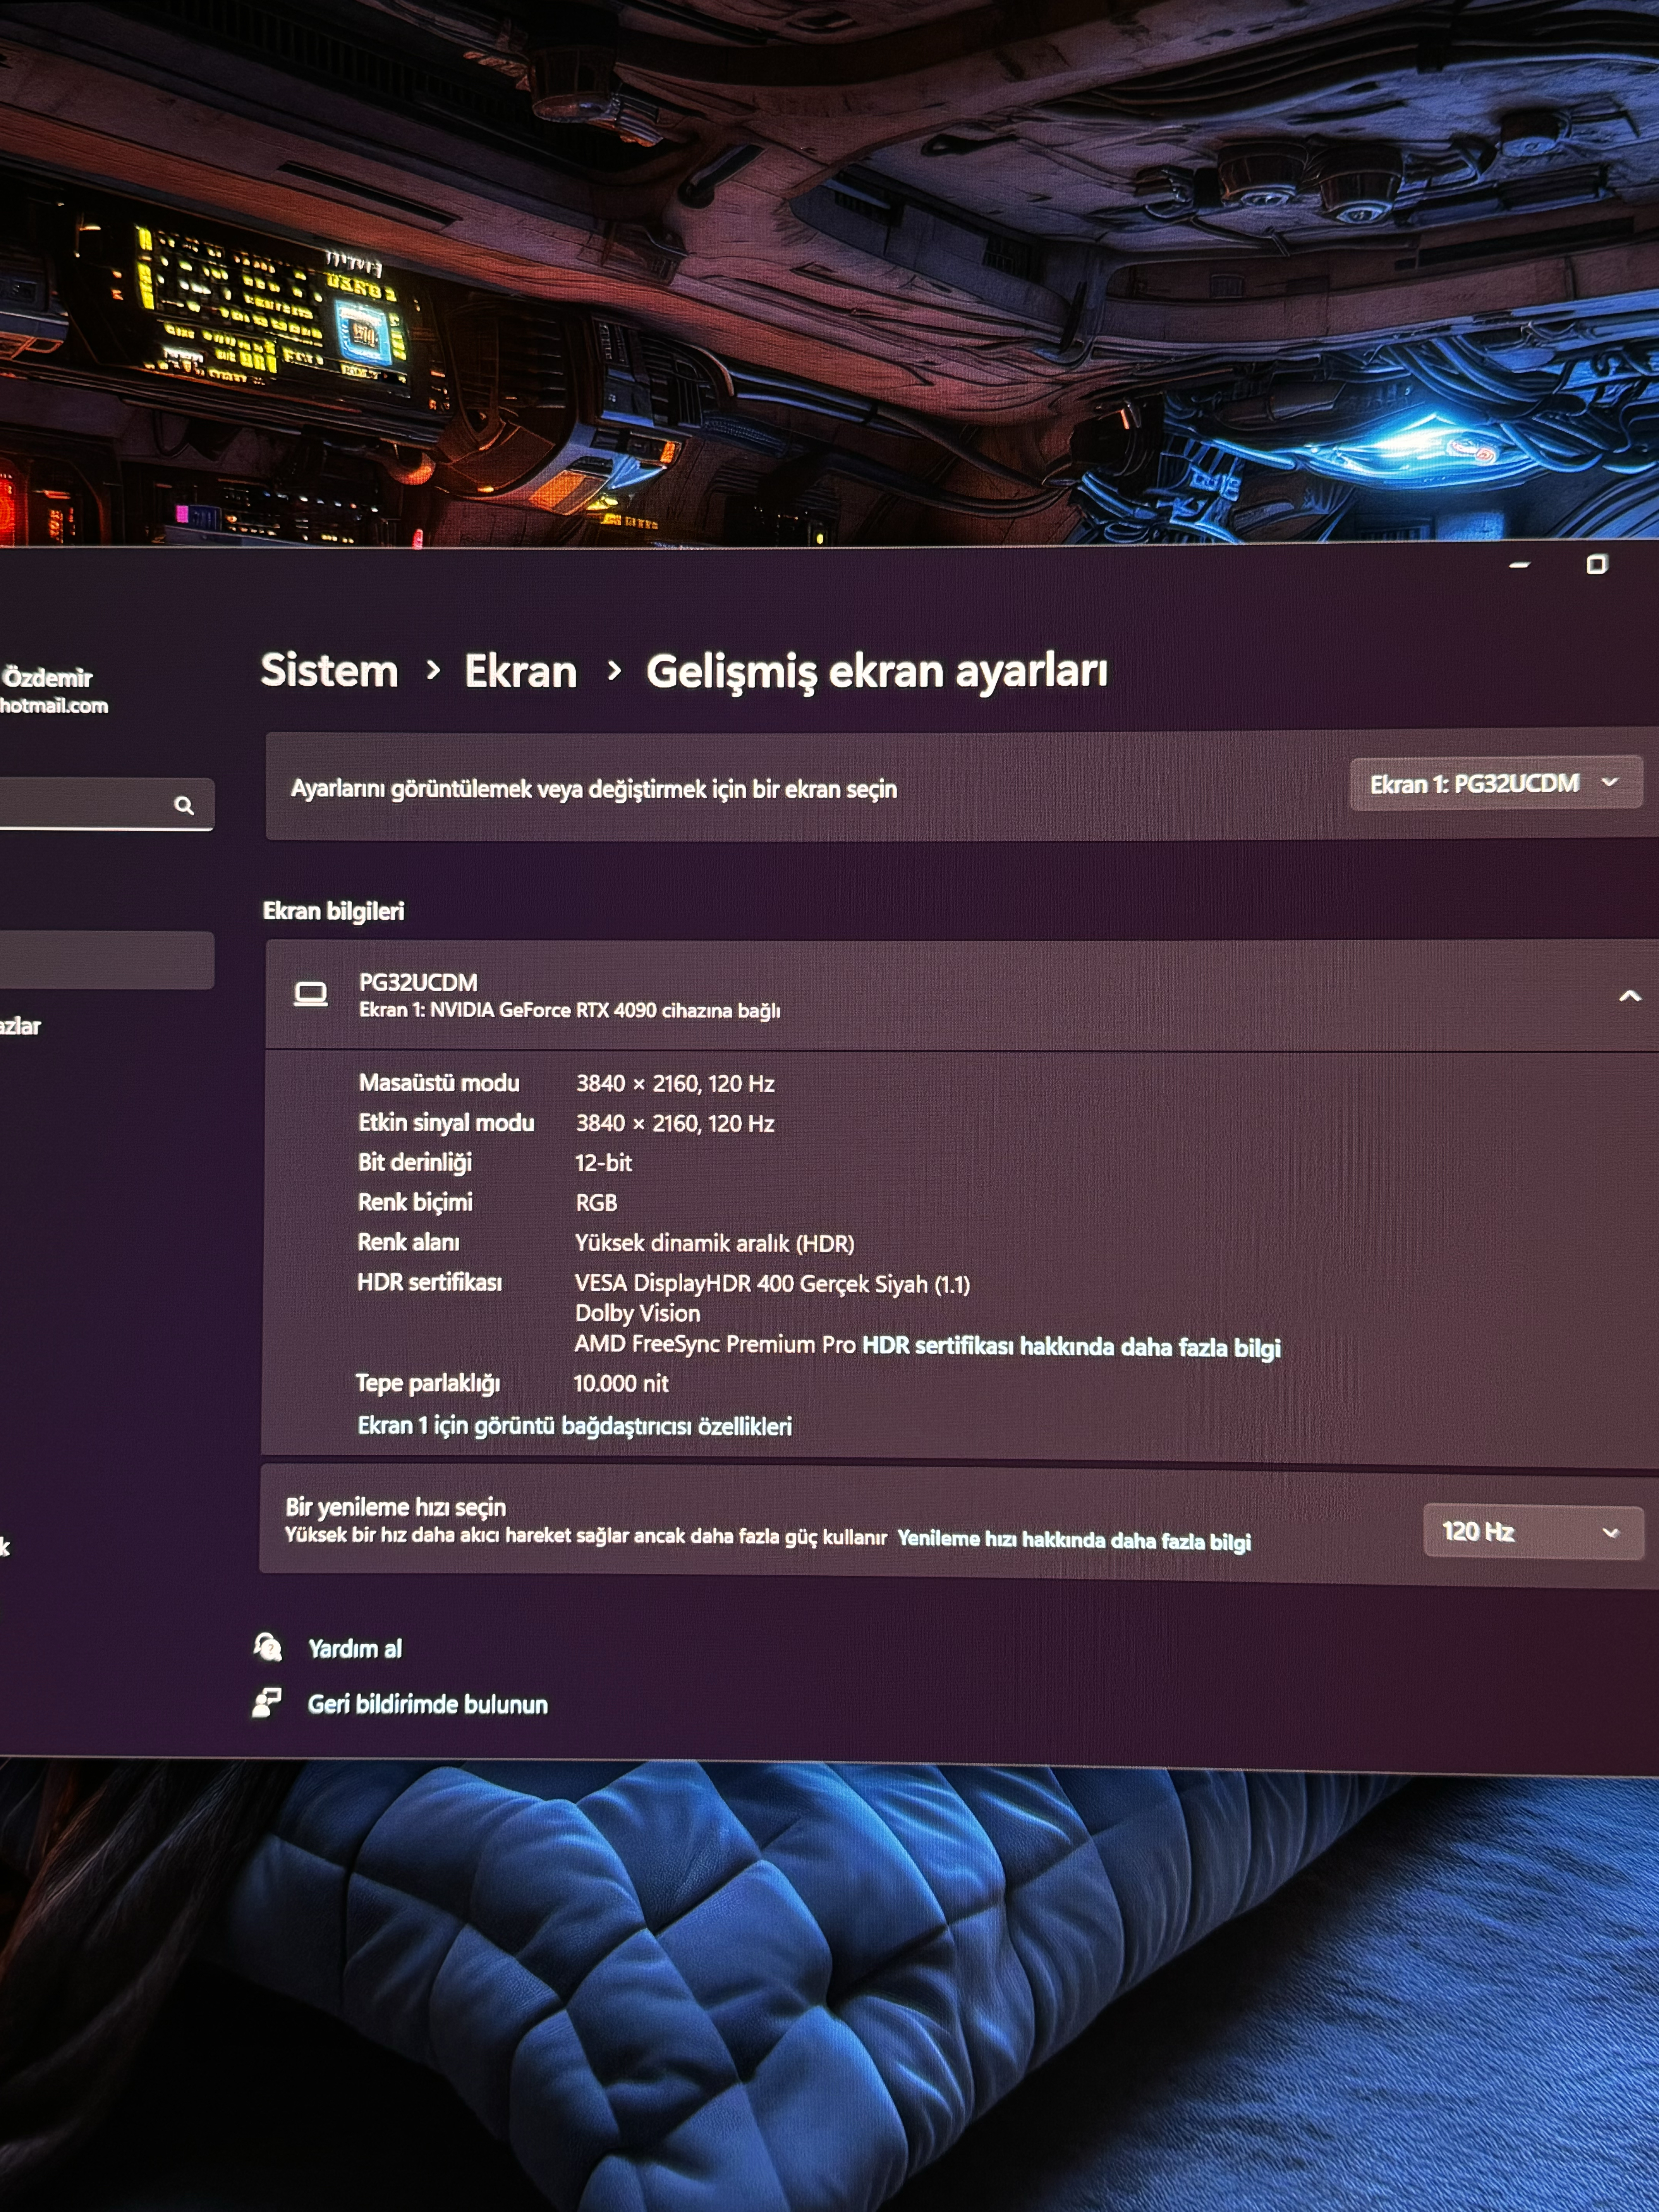Click the Renk biçimi label
The image size is (1659, 2212).
[415, 1202]
